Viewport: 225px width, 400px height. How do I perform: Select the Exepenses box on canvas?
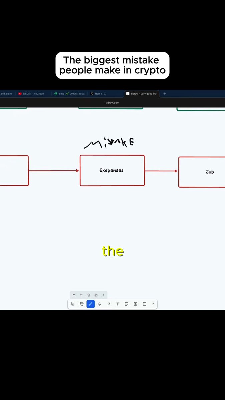click(x=112, y=170)
